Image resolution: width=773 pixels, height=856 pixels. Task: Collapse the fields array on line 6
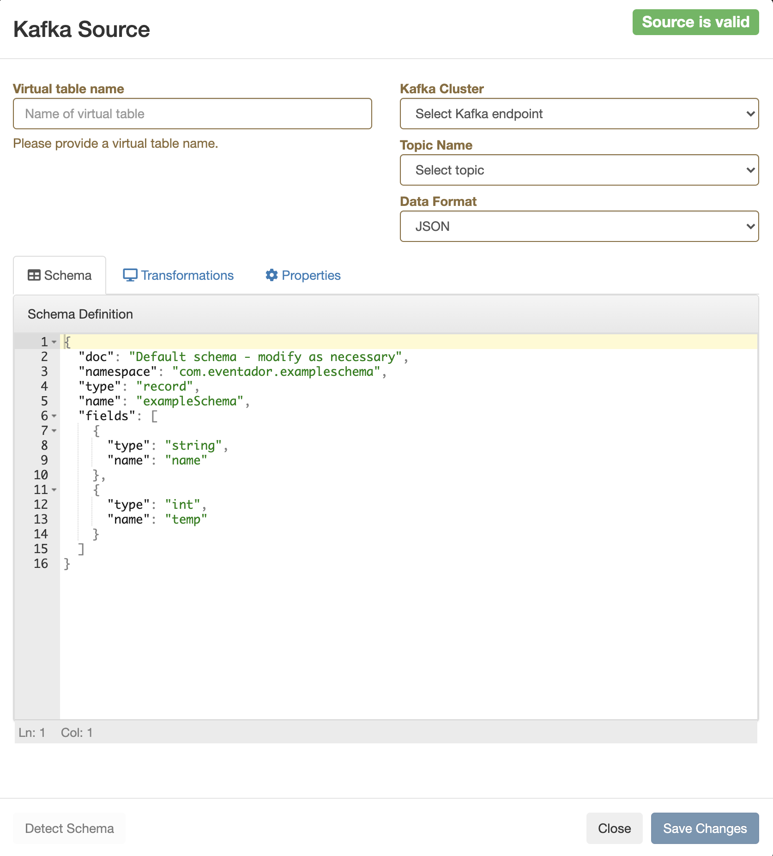coord(54,416)
